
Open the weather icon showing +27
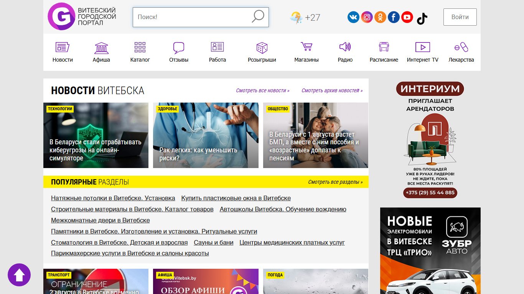click(296, 18)
